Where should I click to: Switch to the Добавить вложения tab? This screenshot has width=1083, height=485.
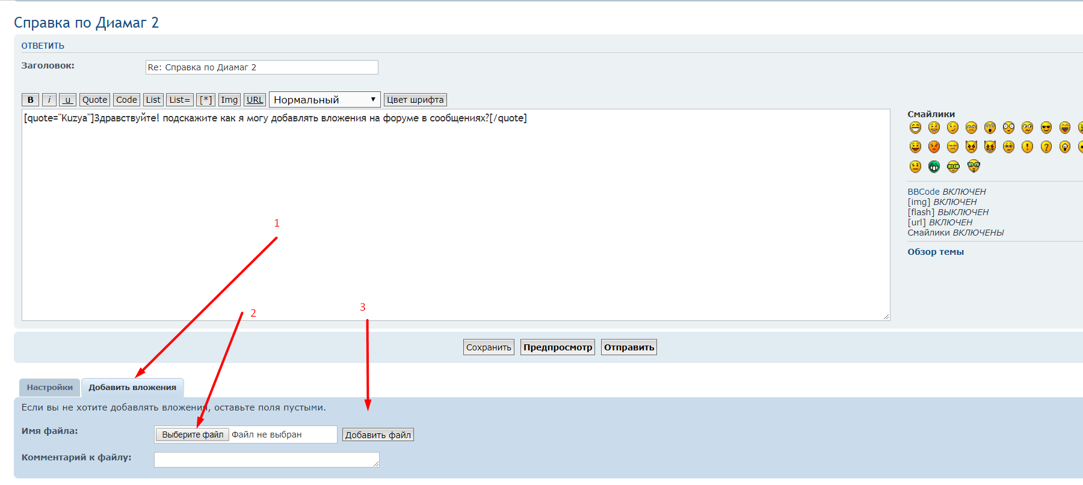(132, 388)
